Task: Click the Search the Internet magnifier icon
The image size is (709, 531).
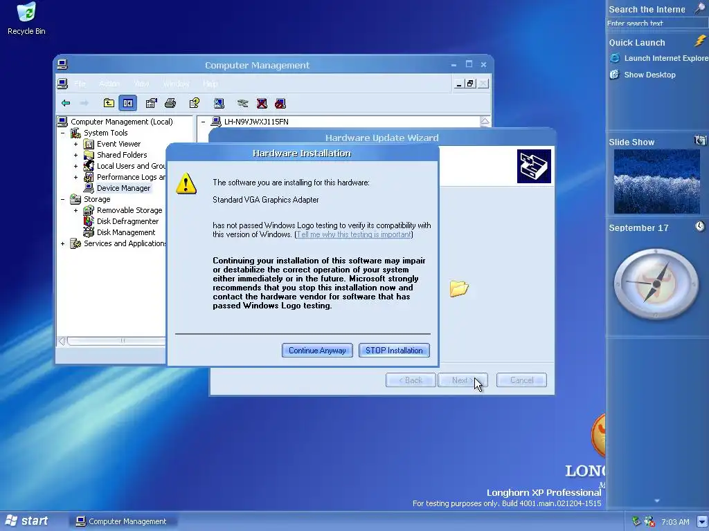Action: pyautogui.click(x=700, y=8)
